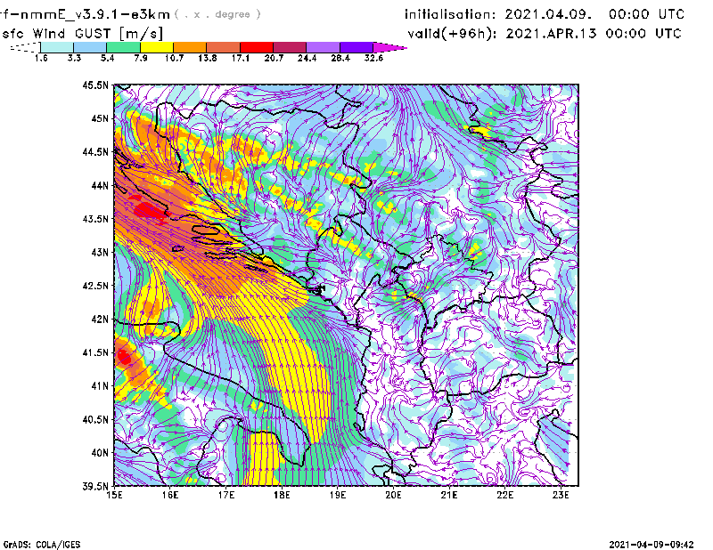Click the initialisation date 2021.04.09.

[548, 14]
